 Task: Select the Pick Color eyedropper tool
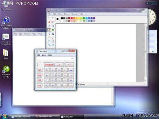(x=49, y=26)
